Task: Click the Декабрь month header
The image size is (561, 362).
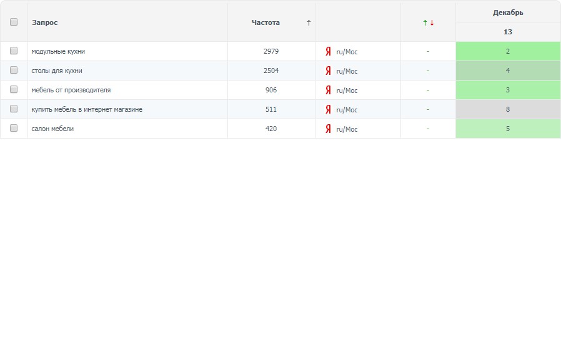Action: click(x=508, y=12)
